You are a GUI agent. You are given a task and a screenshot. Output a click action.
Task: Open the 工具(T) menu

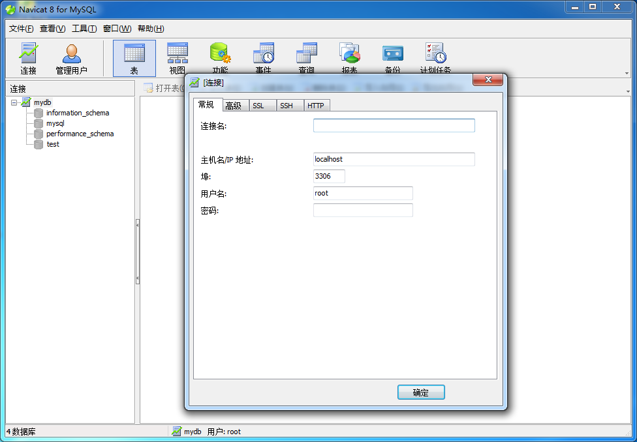click(x=84, y=29)
